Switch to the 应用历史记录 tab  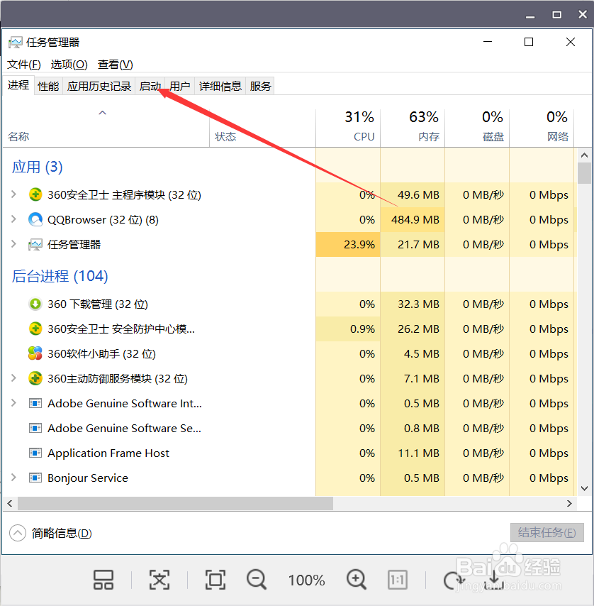point(99,86)
